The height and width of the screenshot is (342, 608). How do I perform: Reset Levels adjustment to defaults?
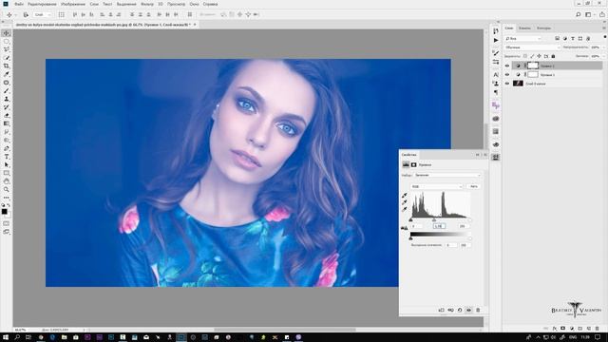(x=460, y=310)
